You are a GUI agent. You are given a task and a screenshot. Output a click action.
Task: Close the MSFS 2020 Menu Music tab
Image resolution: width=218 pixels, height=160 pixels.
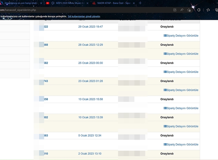point(88,3)
